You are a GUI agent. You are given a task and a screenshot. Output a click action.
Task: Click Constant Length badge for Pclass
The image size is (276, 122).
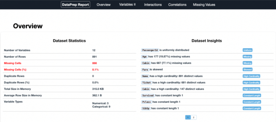point(252,102)
